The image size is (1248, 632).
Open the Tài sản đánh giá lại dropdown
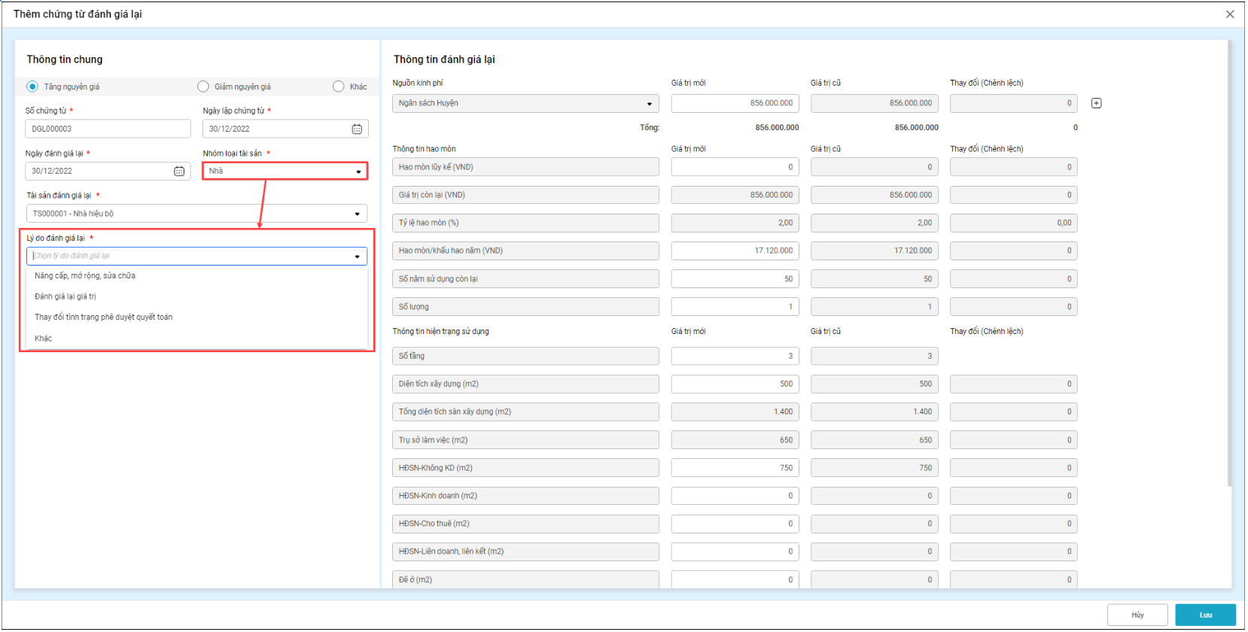[x=357, y=214]
